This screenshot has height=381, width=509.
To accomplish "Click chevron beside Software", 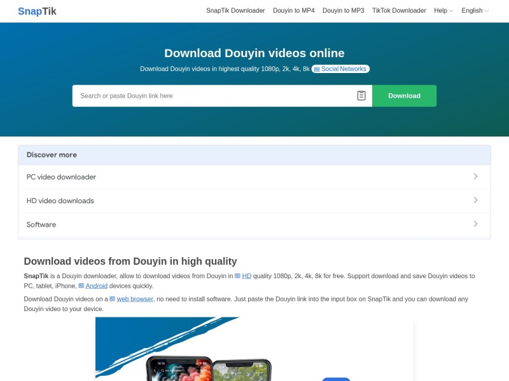I will click(x=475, y=224).
